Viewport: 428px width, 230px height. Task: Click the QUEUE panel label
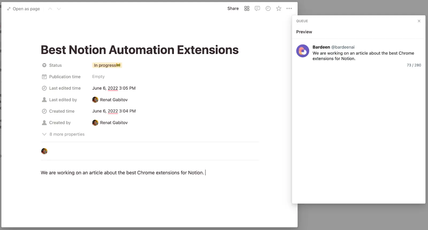click(302, 21)
